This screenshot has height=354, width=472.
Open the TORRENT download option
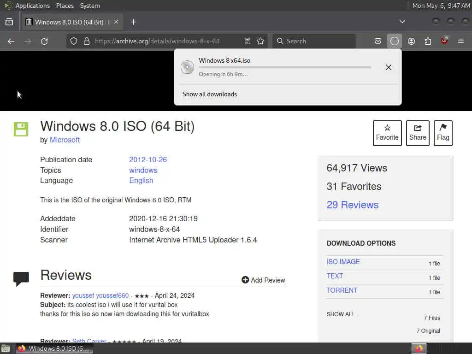(342, 290)
